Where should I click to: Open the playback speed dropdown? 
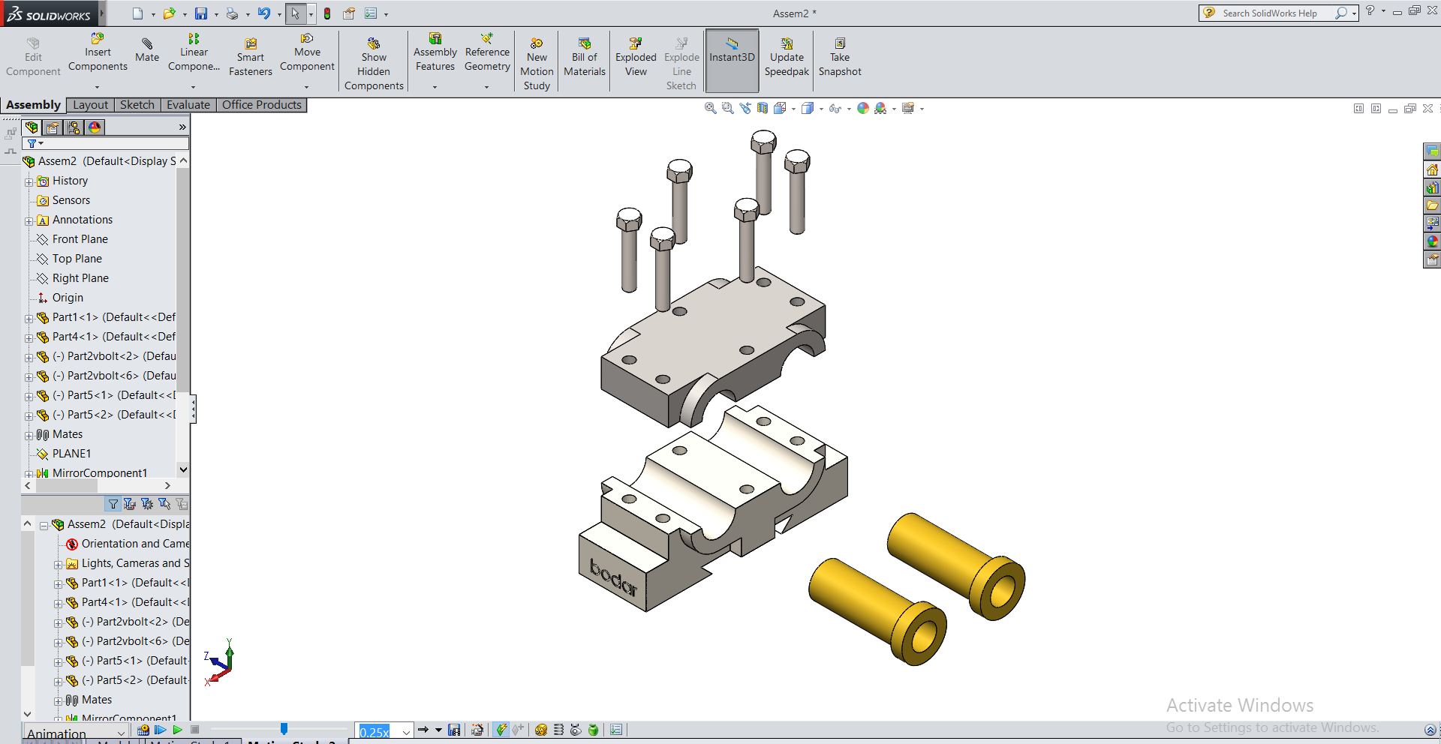(406, 731)
